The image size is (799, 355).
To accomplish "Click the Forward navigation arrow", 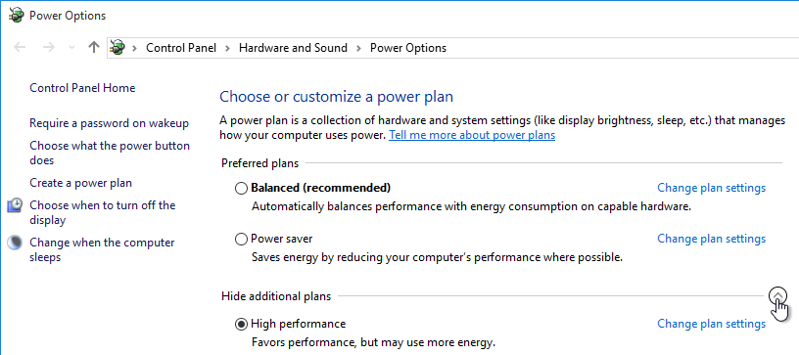I will point(49,47).
